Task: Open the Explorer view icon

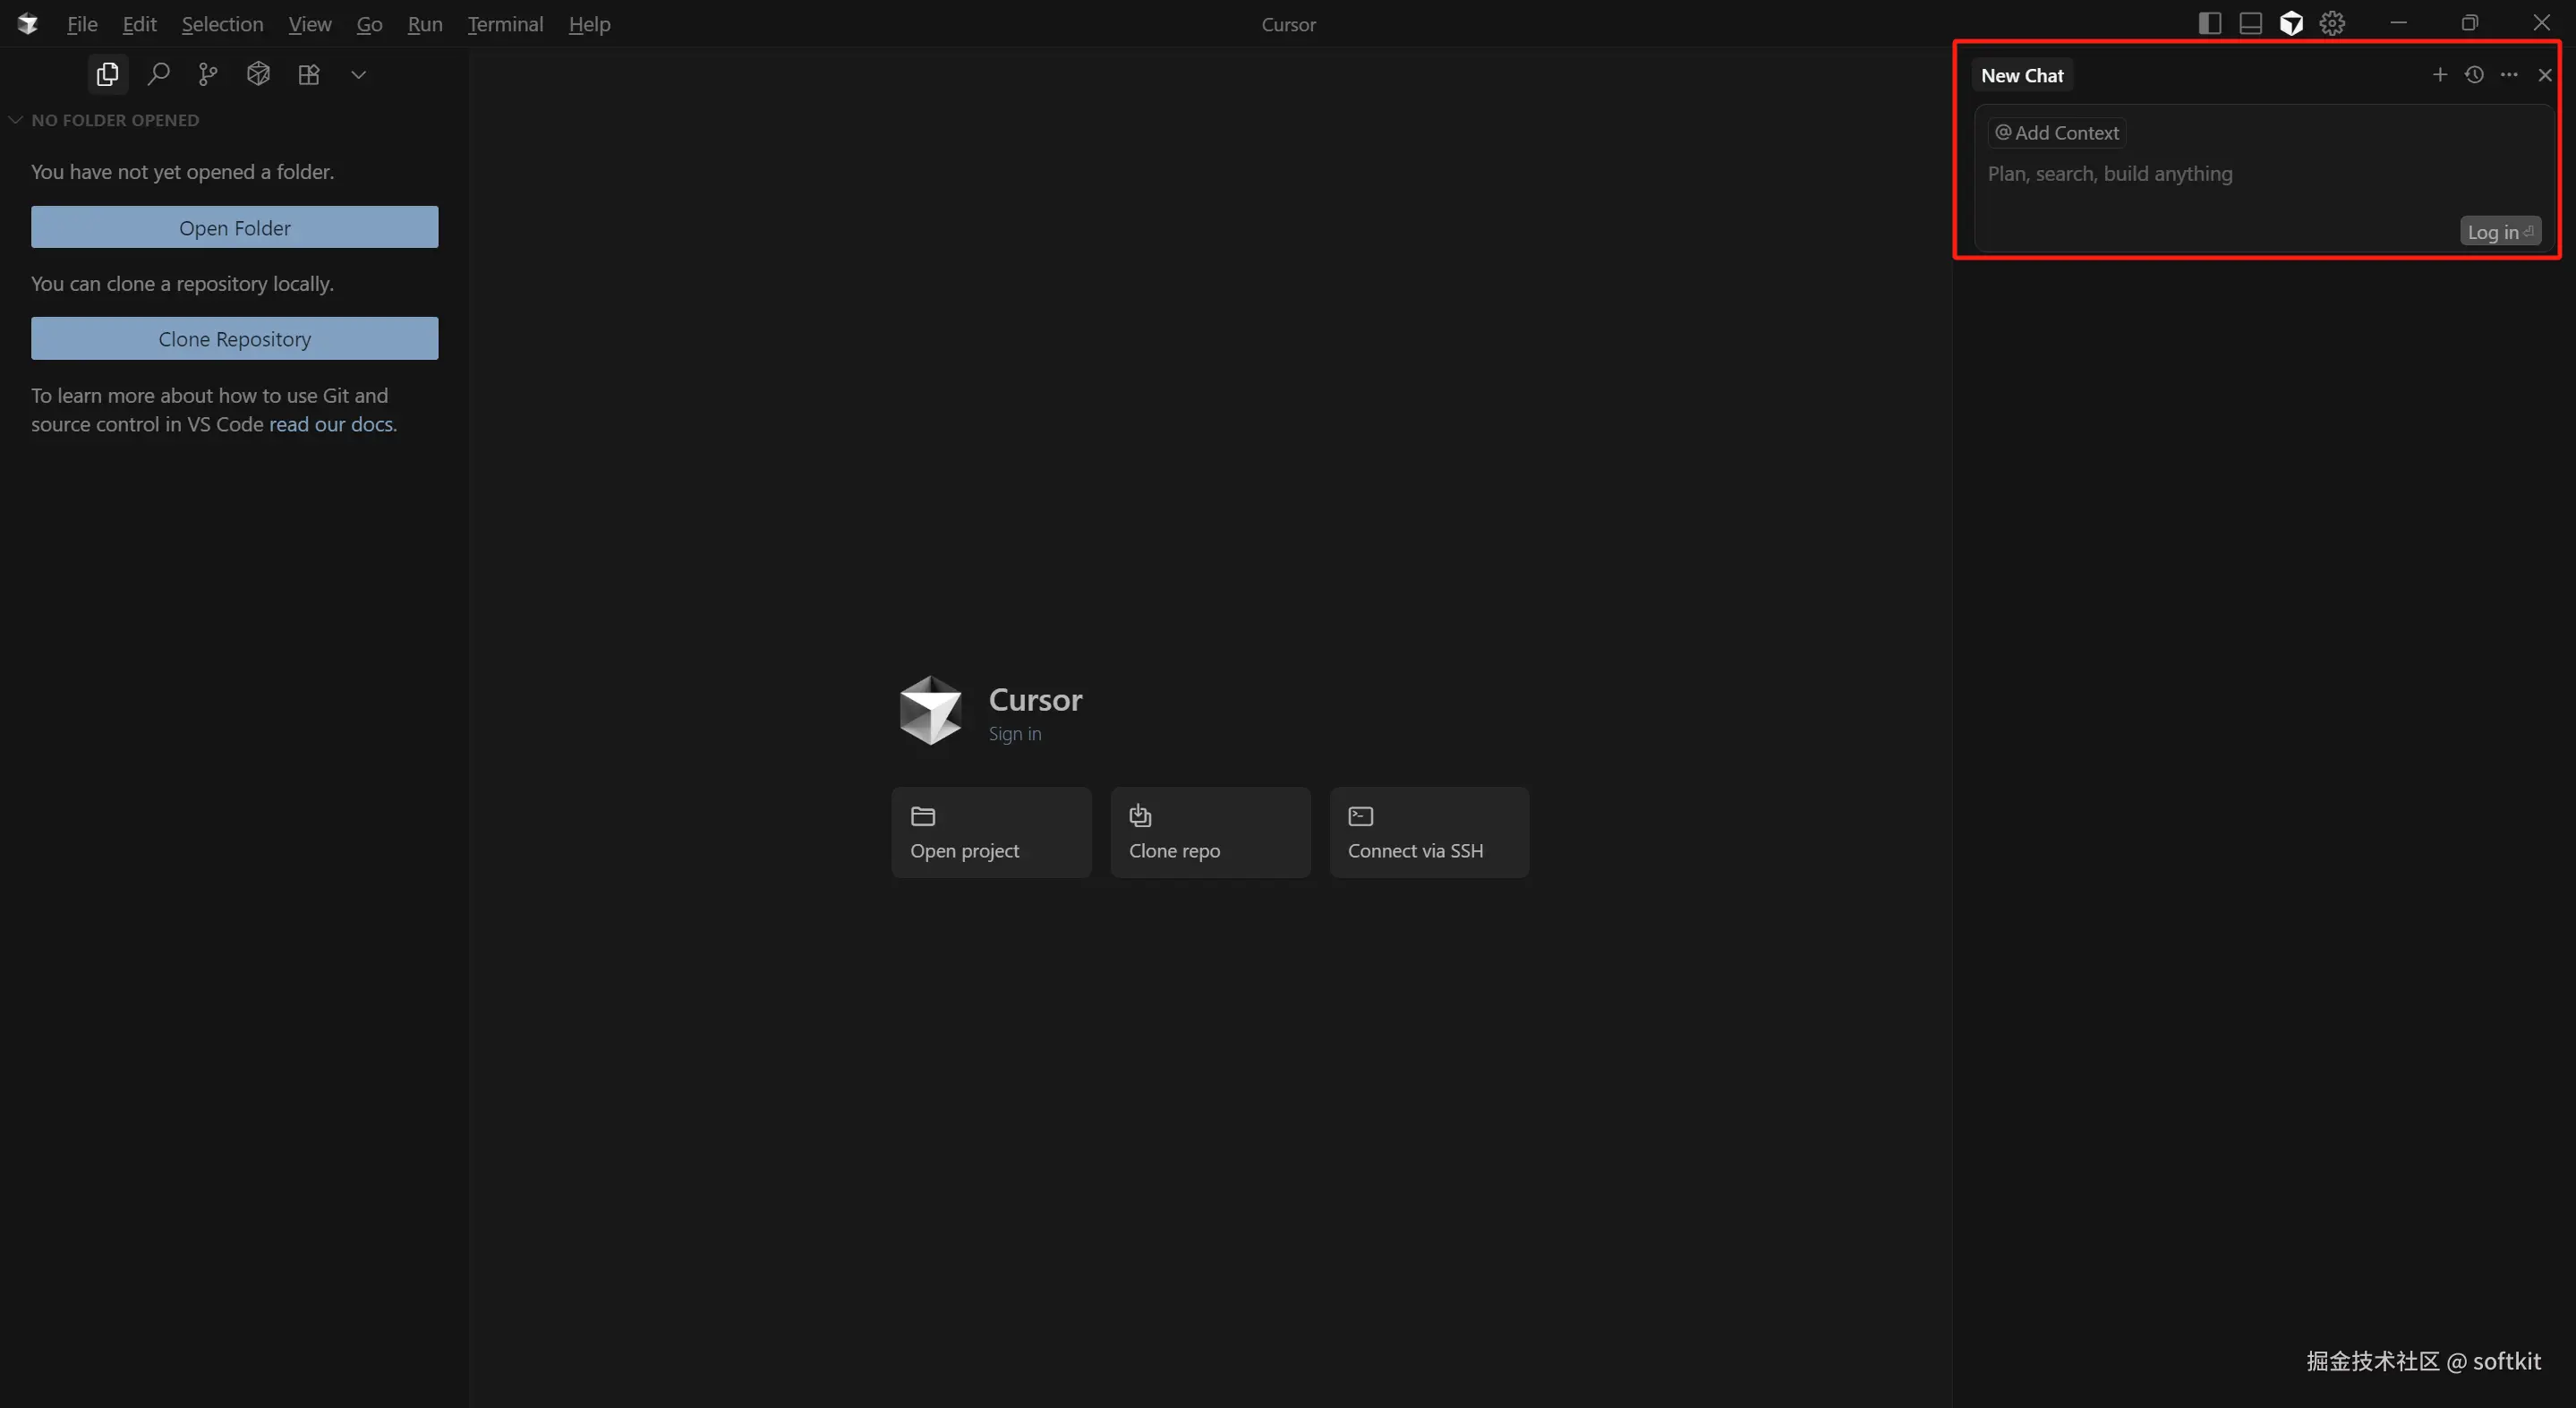Action: (107, 74)
